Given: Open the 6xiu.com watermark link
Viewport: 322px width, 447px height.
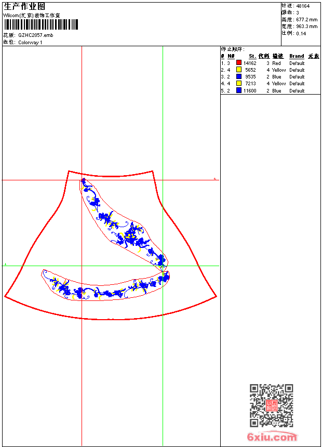Looking at the screenshot, I should click(272, 437).
